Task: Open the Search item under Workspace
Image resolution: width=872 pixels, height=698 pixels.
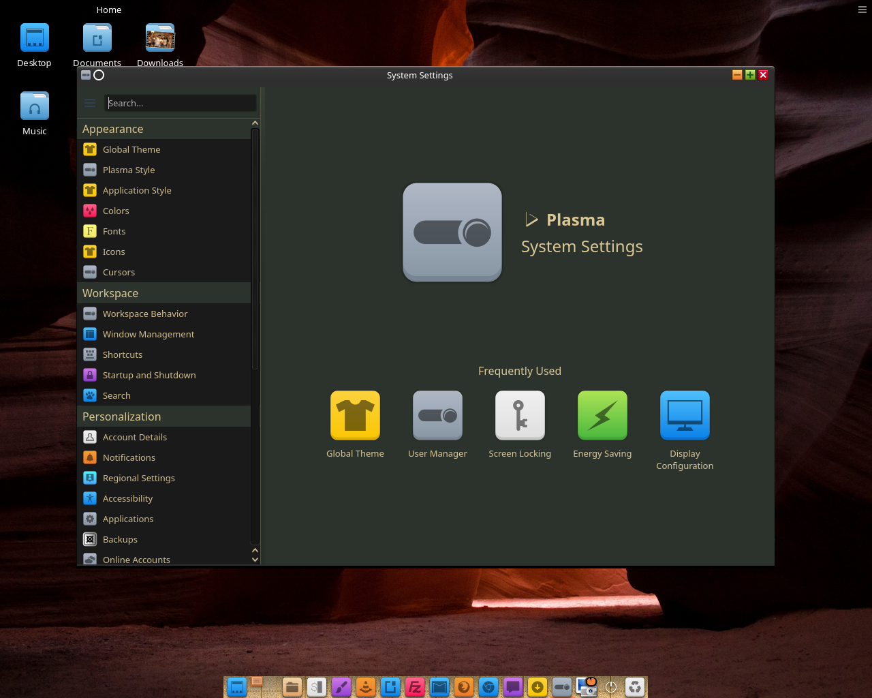Action: (x=164, y=395)
